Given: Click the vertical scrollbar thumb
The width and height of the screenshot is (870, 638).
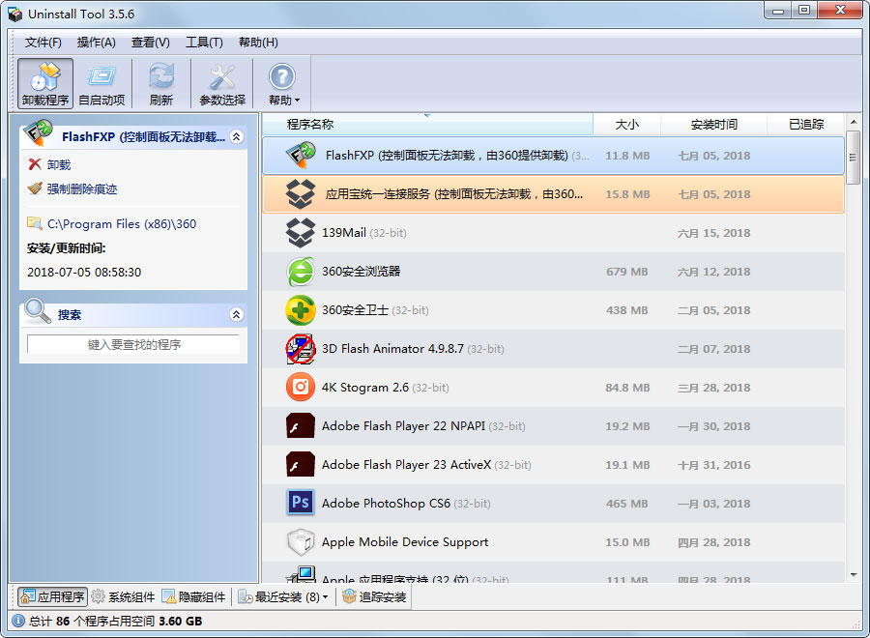Looking at the screenshot, I should tap(854, 158).
